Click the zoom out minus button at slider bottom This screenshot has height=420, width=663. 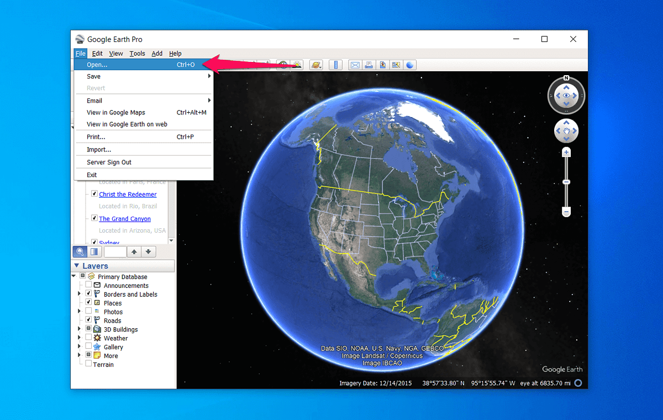pos(566,212)
